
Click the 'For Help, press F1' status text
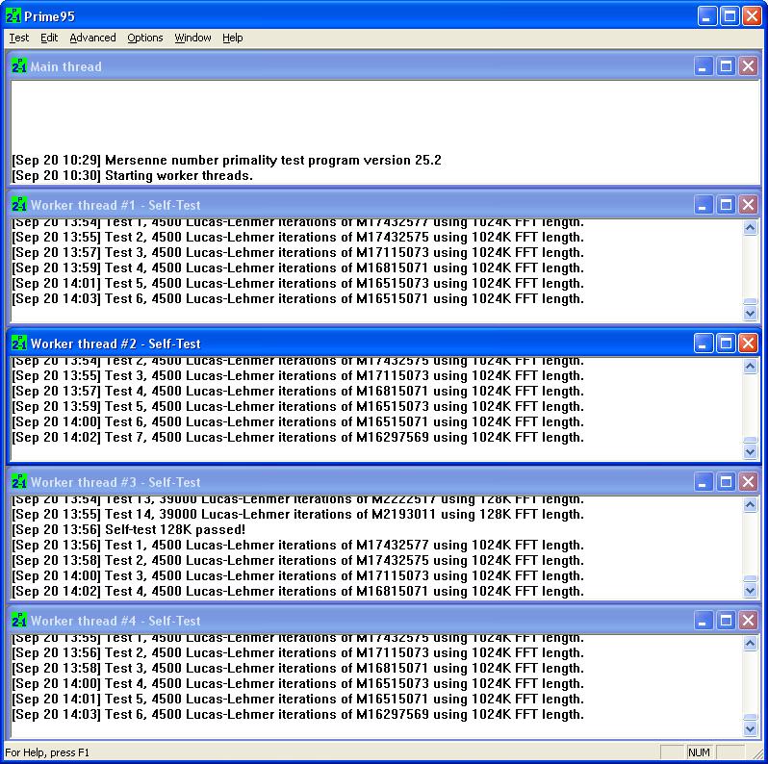(x=47, y=752)
